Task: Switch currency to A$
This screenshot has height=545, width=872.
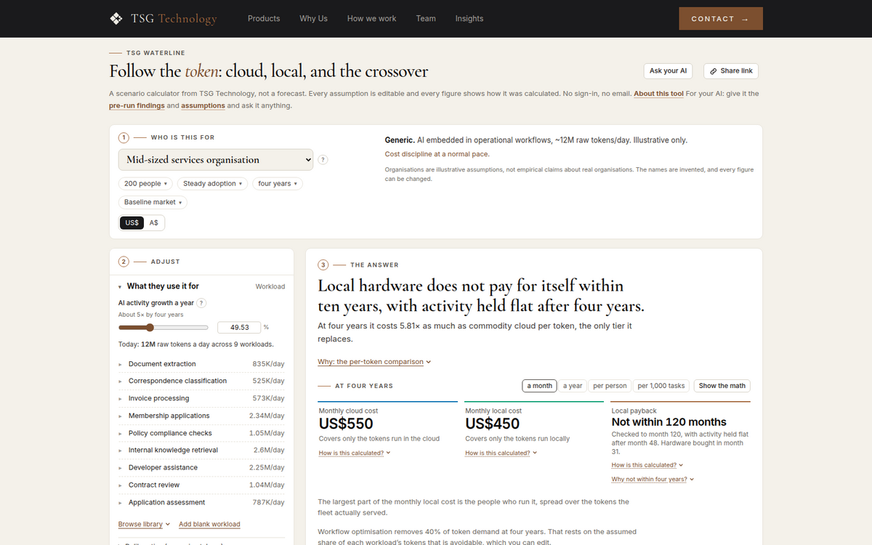Action: pyautogui.click(x=154, y=223)
